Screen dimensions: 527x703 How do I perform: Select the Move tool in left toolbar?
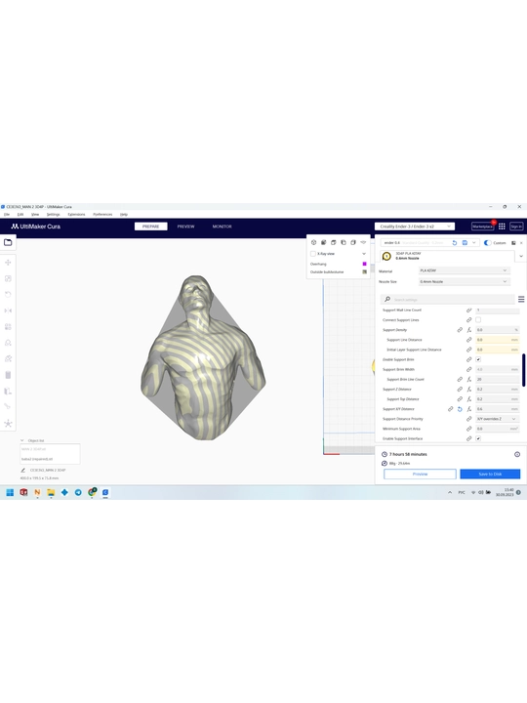pyautogui.click(x=8, y=263)
